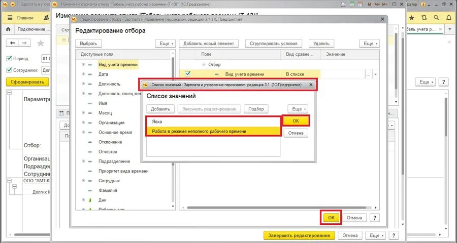457x243 pixels.
Task: Click the M memory button in the title bar
Action: (370, 5)
